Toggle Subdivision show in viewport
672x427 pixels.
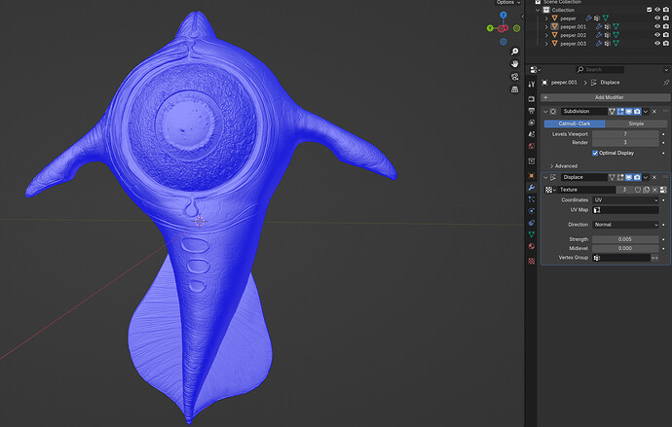click(629, 111)
